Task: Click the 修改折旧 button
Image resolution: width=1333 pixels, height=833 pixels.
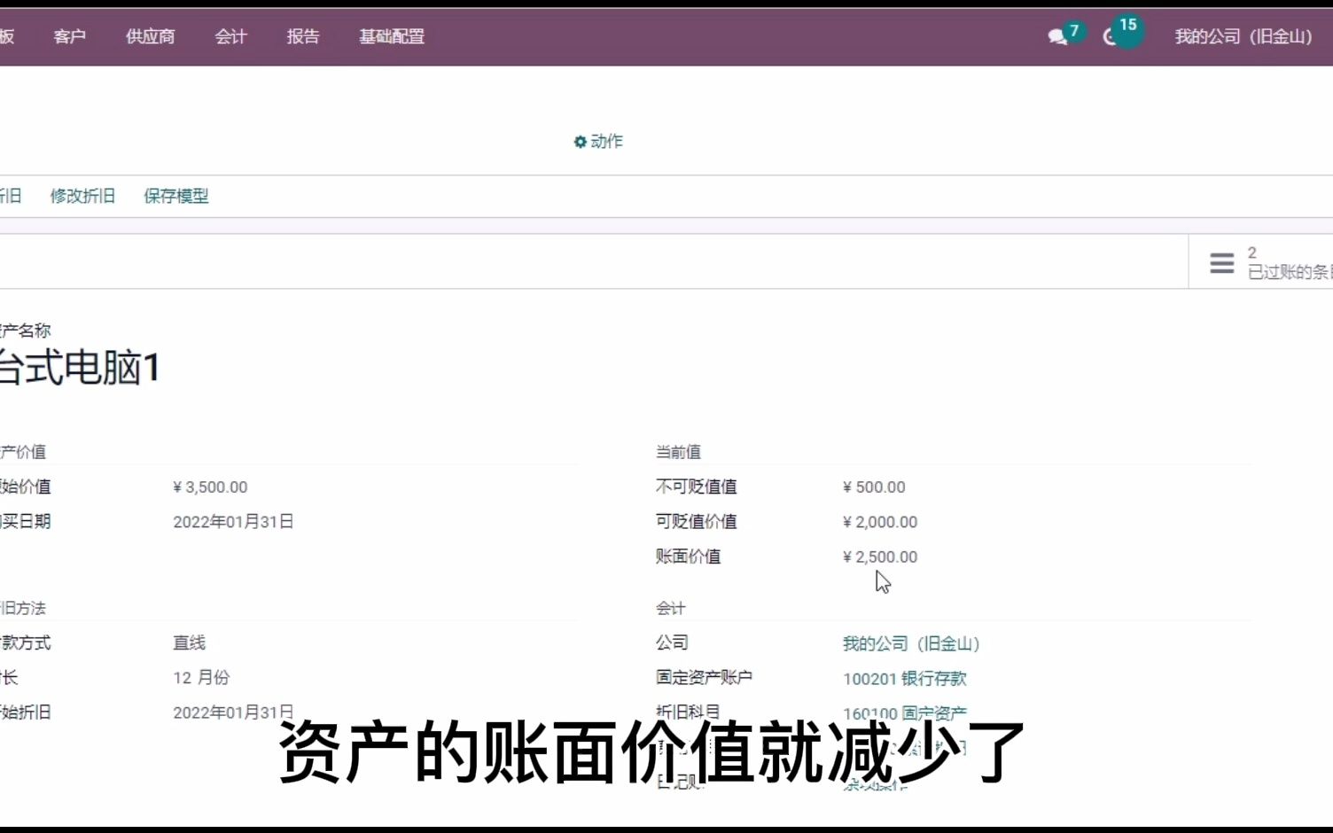Action: point(82,196)
